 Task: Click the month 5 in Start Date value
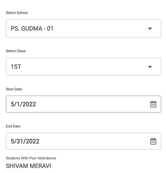point(13,104)
